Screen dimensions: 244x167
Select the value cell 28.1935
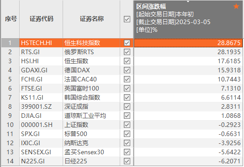click(188, 52)
